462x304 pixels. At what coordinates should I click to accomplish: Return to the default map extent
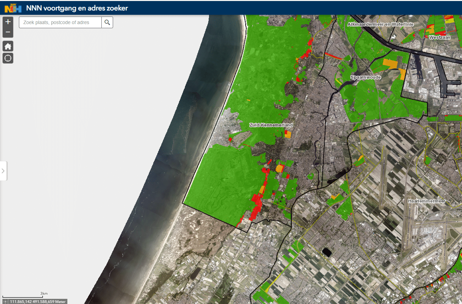pyautogui.click(x=8, y=46)
